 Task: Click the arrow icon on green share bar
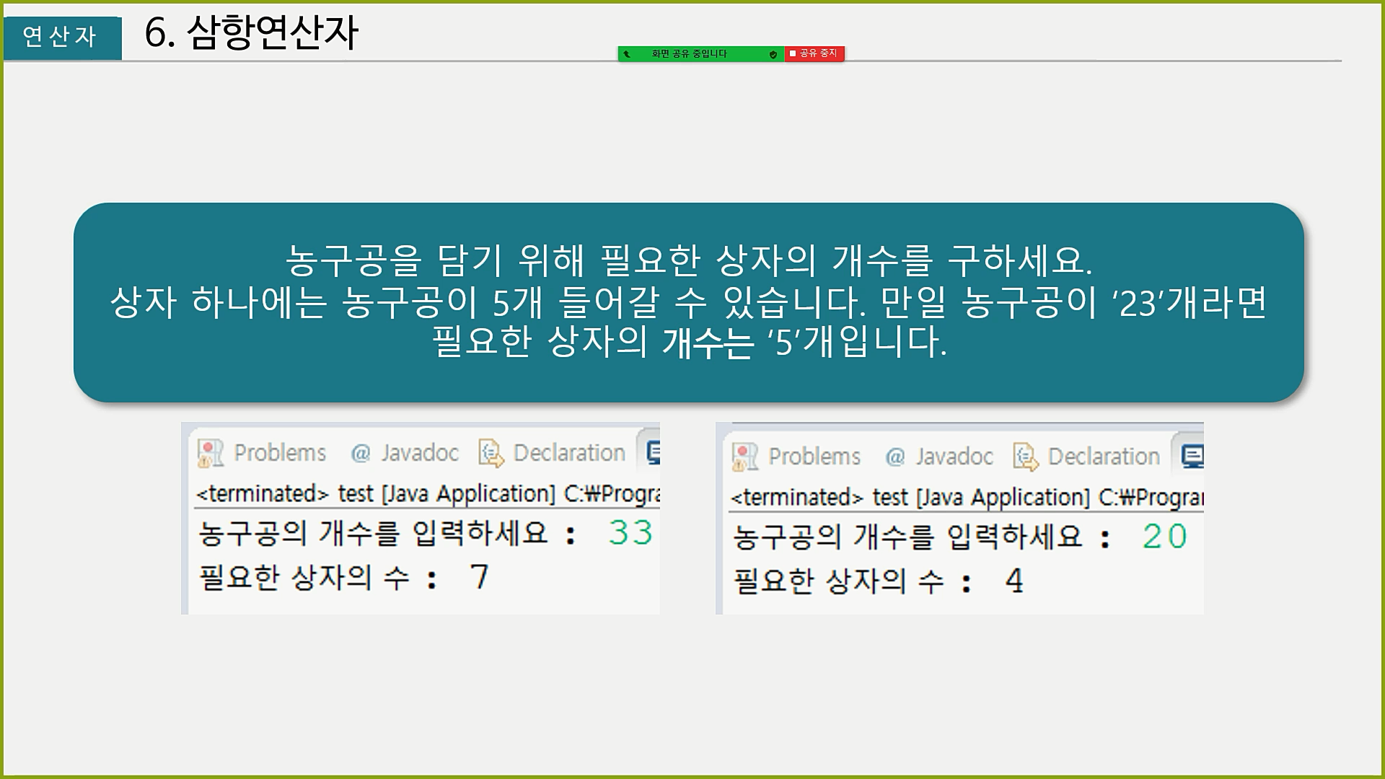pyautogui.click(x=627, y=54)
